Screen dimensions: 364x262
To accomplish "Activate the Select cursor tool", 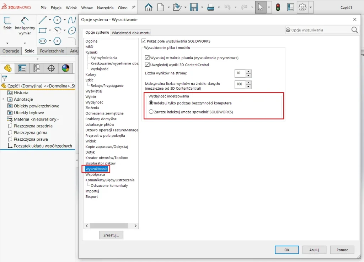I will coord(261,7).
